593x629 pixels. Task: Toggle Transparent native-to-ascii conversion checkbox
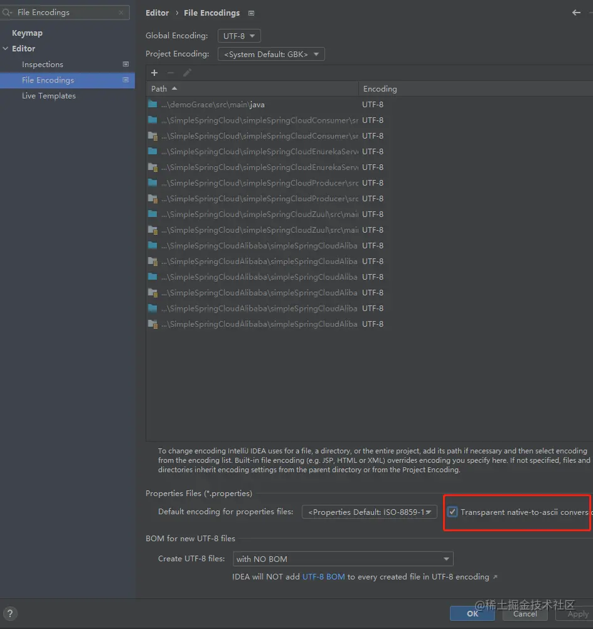(x=452, y=512)
